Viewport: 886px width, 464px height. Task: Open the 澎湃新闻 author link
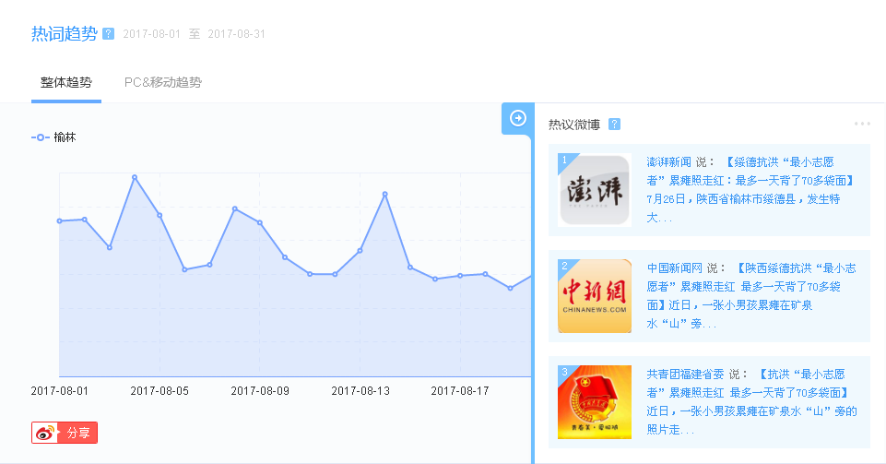tap(668, 162)
